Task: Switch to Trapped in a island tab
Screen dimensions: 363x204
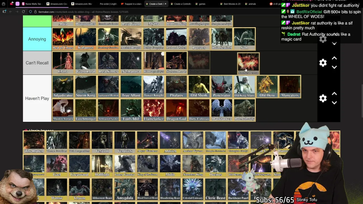Action: coord(132,4)
